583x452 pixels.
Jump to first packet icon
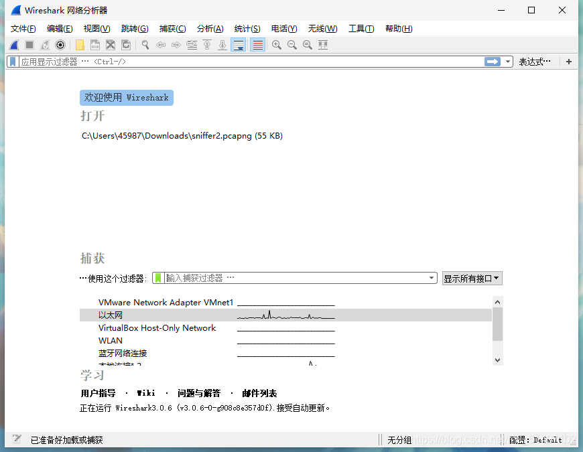click(x=207, y=46)
